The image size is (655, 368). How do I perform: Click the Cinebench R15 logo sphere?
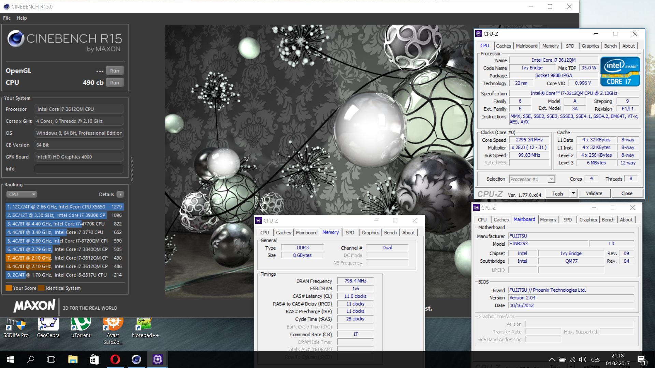click(x=16, y=39)
